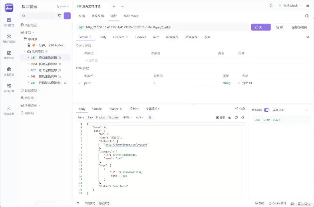Collapse the sidebar with double chevron icon
The width and height of the screenshot is (314, 207).
tap(78, 203)
